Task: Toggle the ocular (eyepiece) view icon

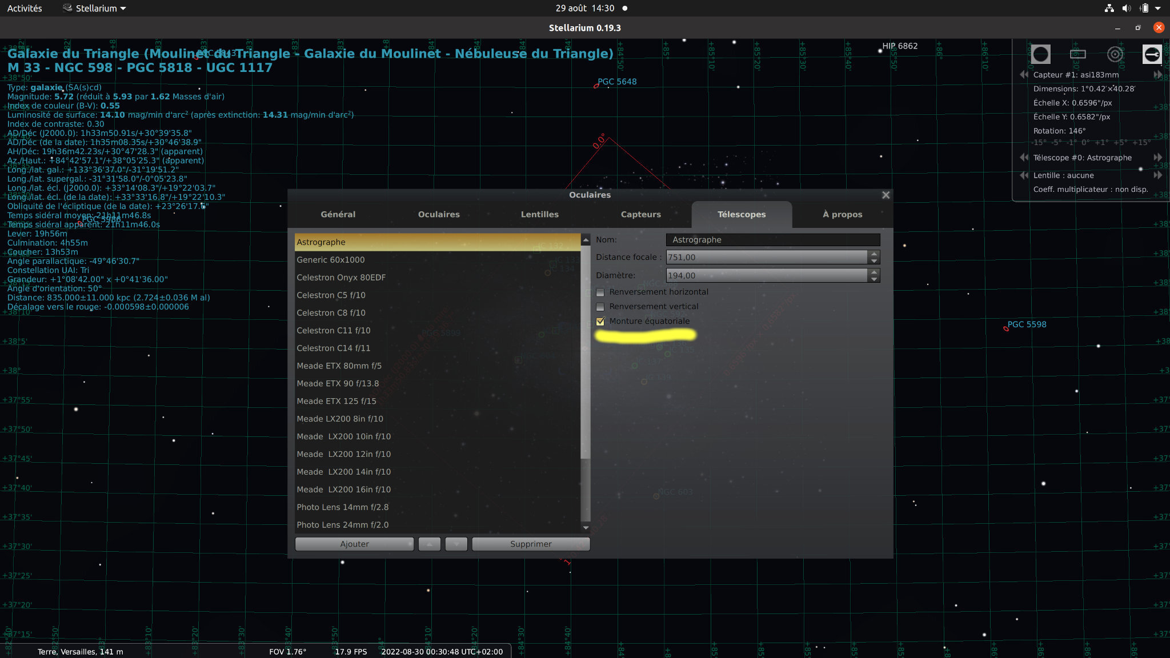Action: 1040,54
